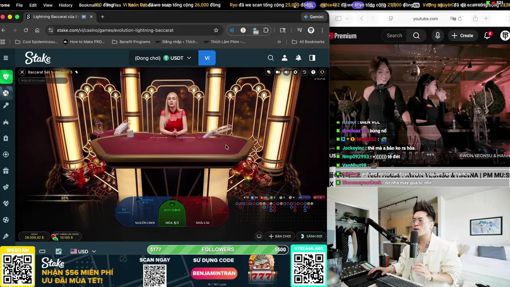
Task: Click the stake.com address bar URL
Action: click(115, 30)
